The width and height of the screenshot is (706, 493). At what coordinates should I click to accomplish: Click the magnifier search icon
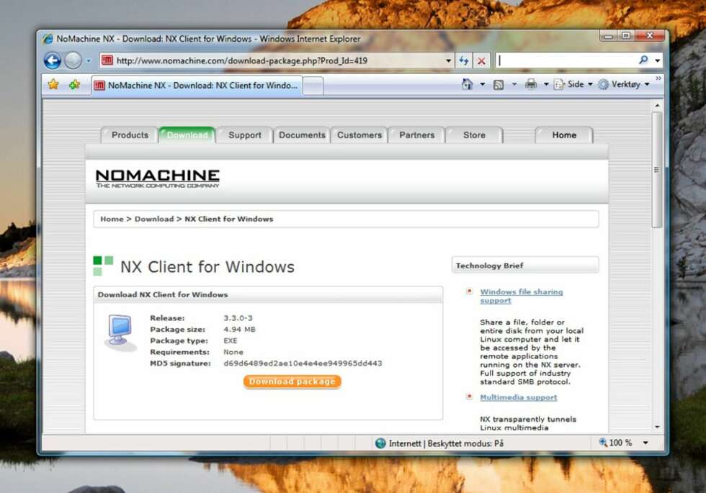tap(644, 60)
